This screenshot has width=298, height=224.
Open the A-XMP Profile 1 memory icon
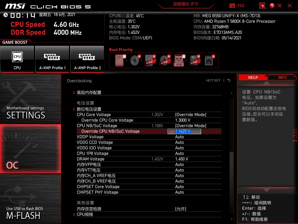tap(52, 57)
